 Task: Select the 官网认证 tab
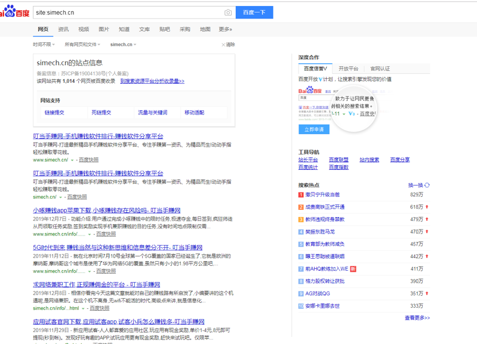(380, 69)
